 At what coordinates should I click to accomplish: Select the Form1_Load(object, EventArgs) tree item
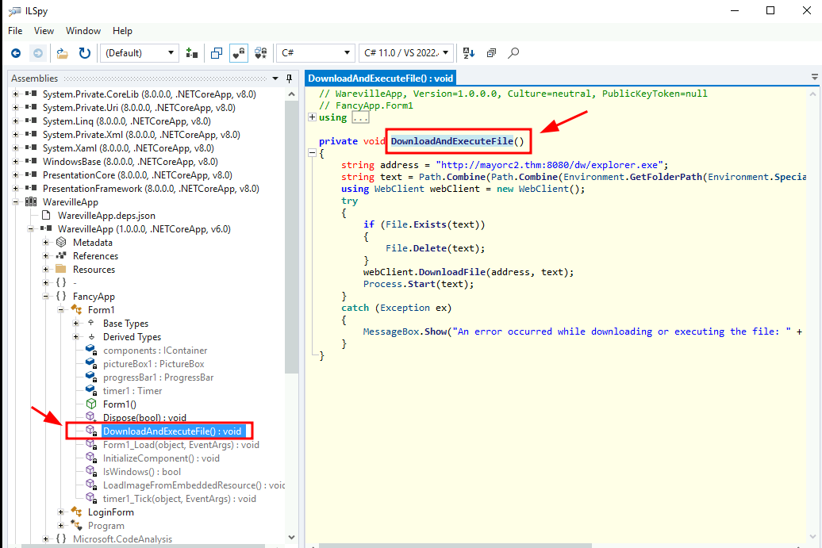point(181,445)
